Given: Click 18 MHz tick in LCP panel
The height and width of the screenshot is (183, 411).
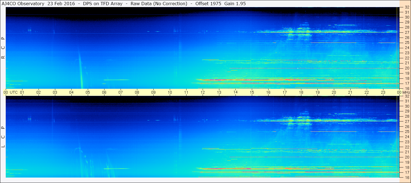Looking at the screenshot, I should [x=407, y=167].
